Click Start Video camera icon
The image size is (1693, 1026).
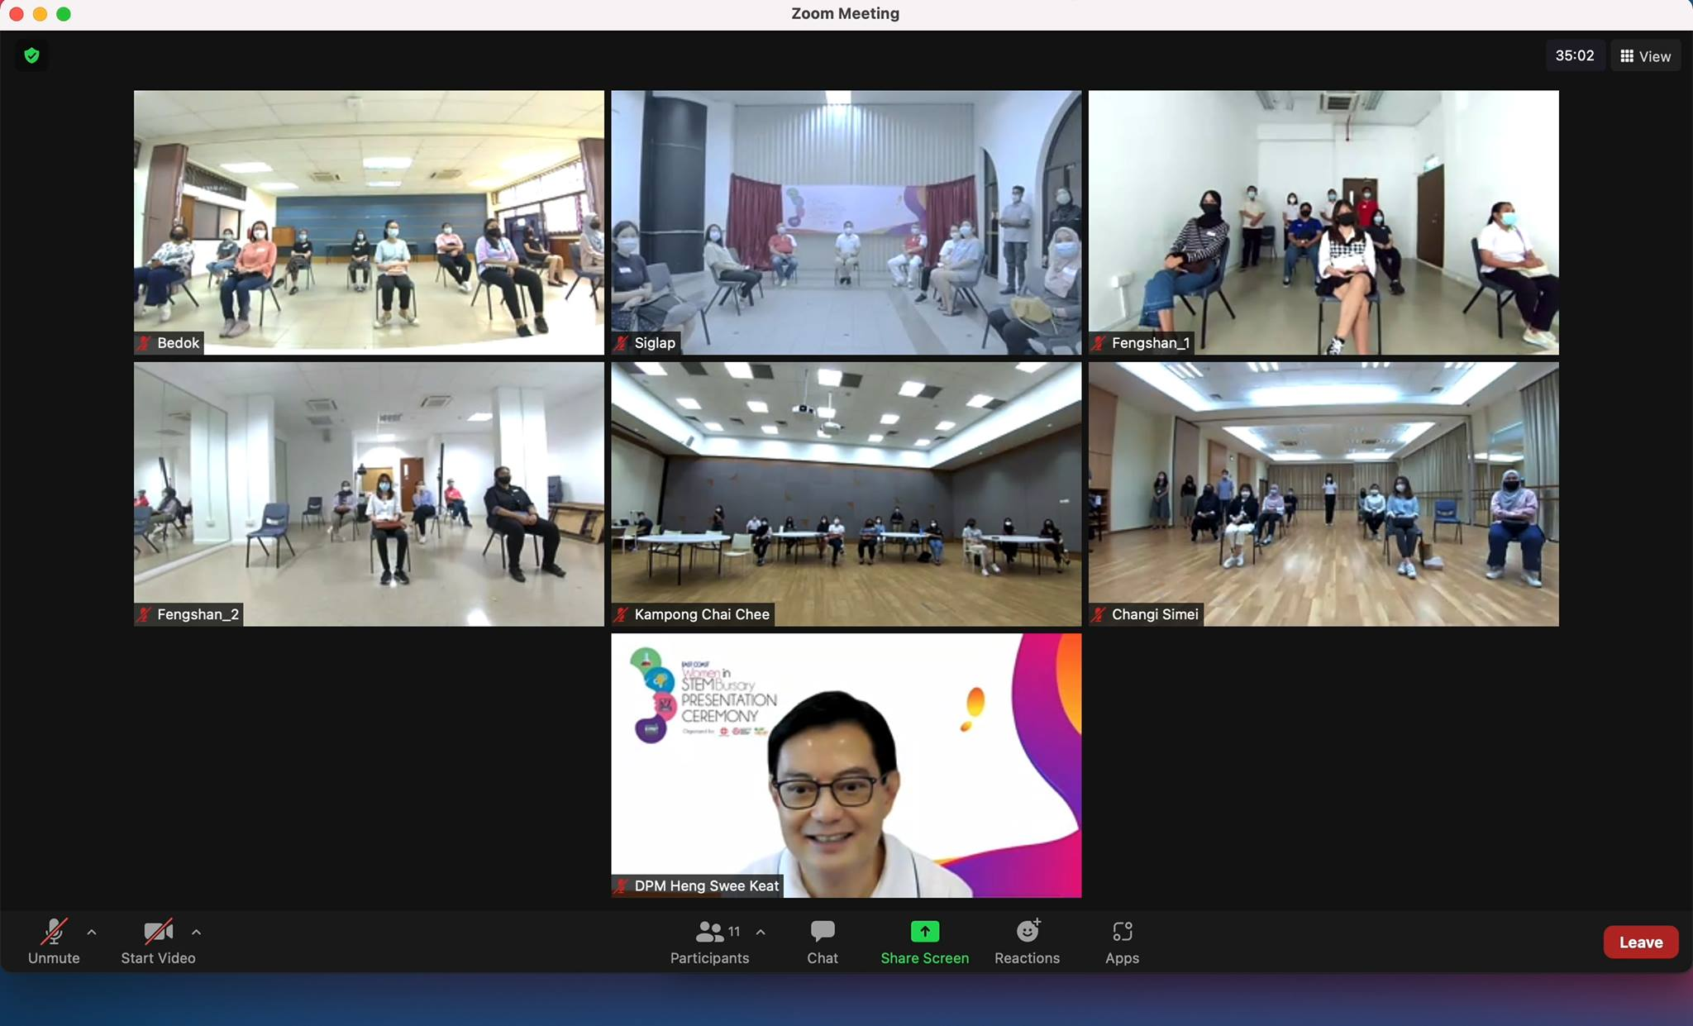coord(158,932)
